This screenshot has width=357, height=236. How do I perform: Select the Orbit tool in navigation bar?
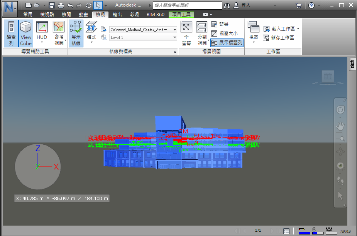[x=340, y=152]
